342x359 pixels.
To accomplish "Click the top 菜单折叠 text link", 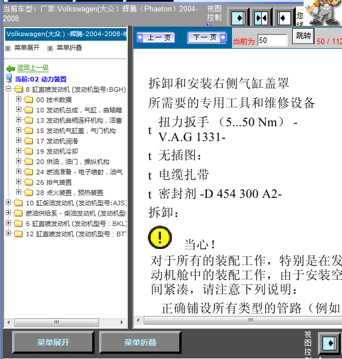I will pos(69,48).
